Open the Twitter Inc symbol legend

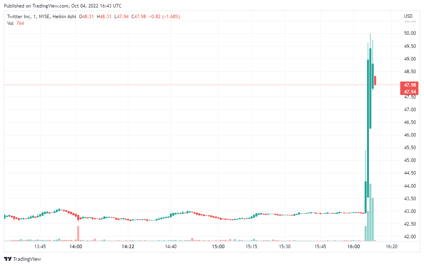point(42,17)
